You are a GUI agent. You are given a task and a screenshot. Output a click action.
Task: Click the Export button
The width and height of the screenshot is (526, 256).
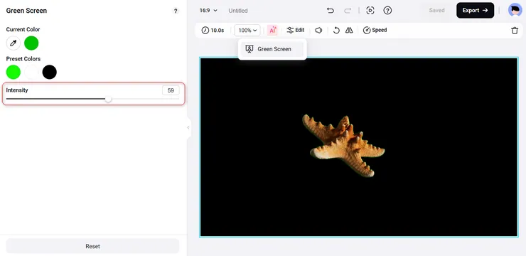point(475,11)
